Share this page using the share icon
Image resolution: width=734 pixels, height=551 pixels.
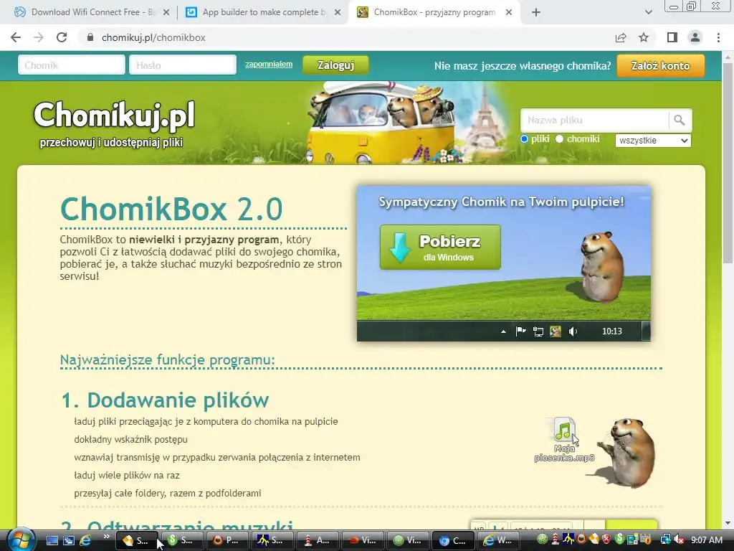[x=621, y=37]
